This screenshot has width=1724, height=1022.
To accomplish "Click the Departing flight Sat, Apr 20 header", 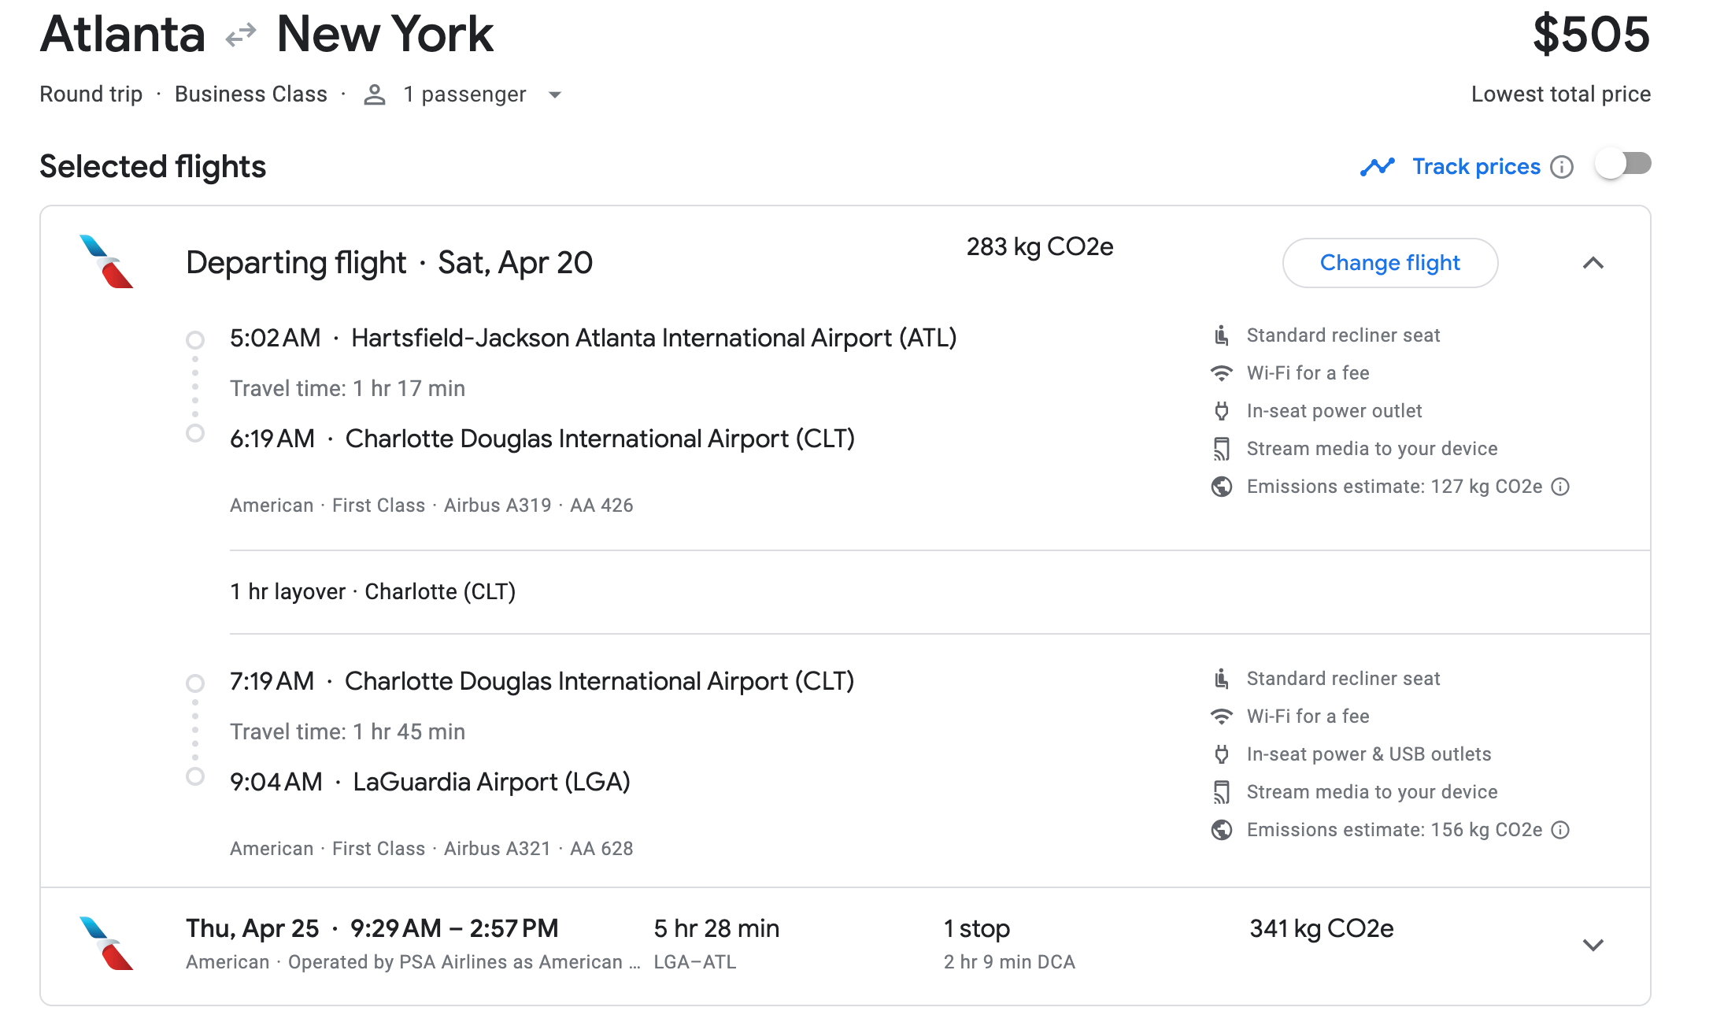I will [x=389, y=263].
